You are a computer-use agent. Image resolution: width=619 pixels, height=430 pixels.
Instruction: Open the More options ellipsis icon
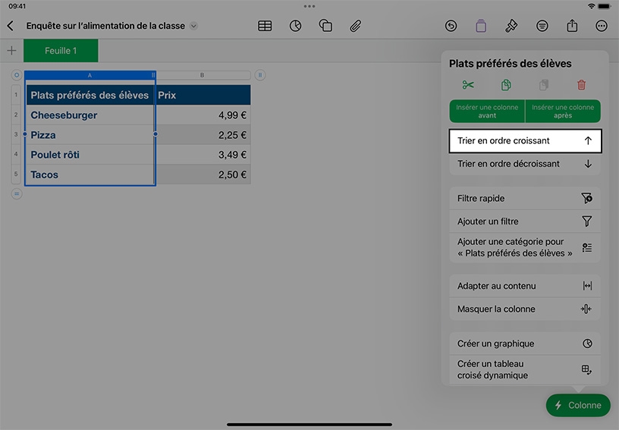coord(602,26)
